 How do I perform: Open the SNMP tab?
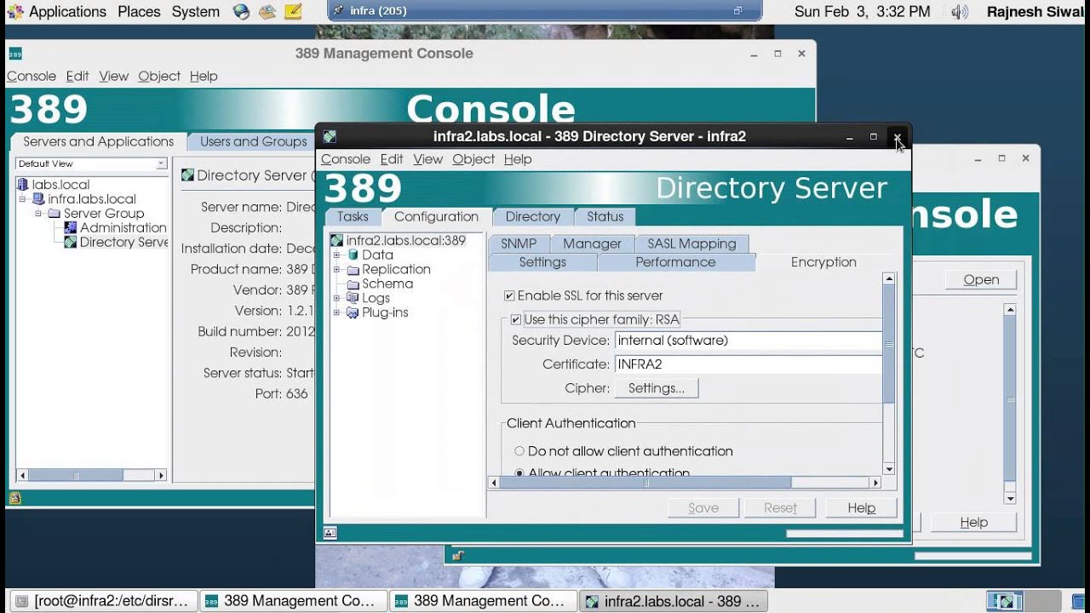(x=519, y=243)
